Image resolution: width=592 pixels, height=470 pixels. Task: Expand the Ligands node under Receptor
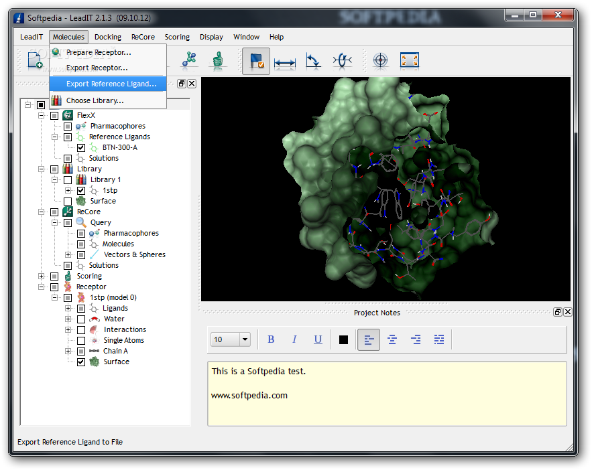coord(68,308)
